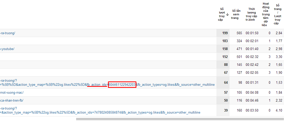
Task: Open link containing fb_action_ids=747802408584874
Action: click(100, 112)
